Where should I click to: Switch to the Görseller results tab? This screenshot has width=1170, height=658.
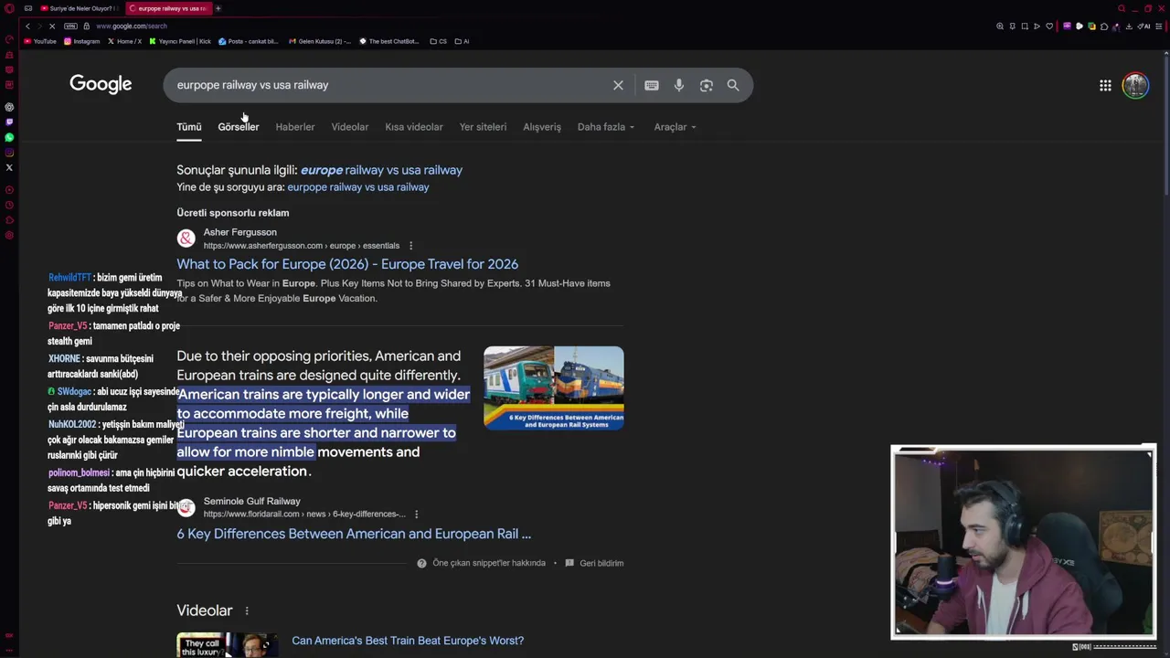(239, 127)
